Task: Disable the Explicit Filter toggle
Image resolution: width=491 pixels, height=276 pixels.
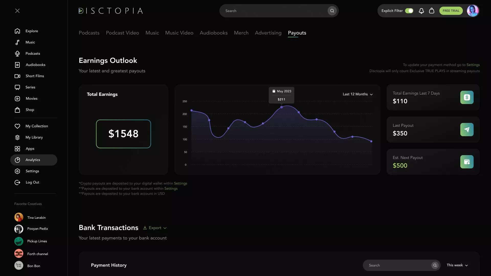Action: click(409, 11)
